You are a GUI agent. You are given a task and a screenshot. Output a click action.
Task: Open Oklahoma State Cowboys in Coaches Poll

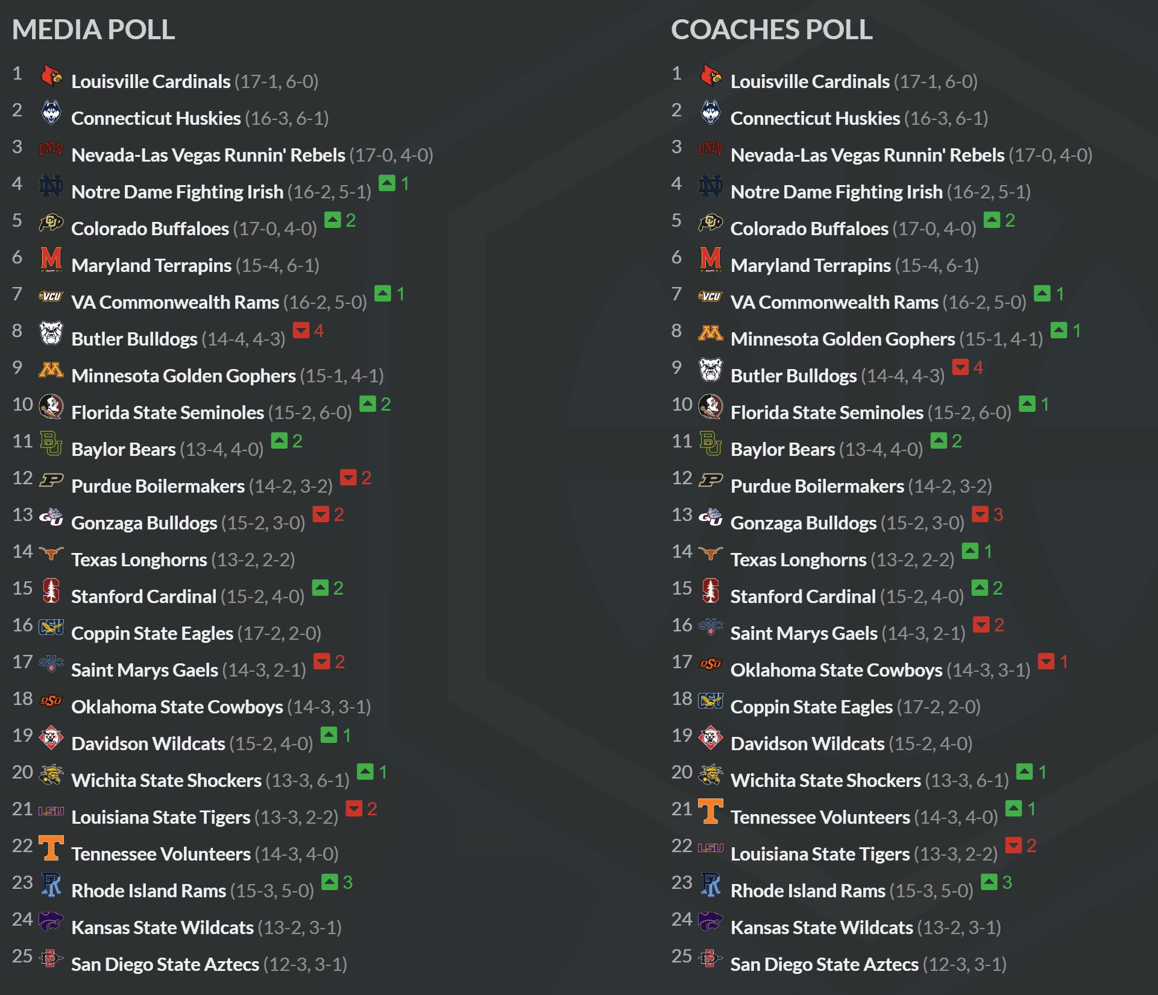(836, 671)
